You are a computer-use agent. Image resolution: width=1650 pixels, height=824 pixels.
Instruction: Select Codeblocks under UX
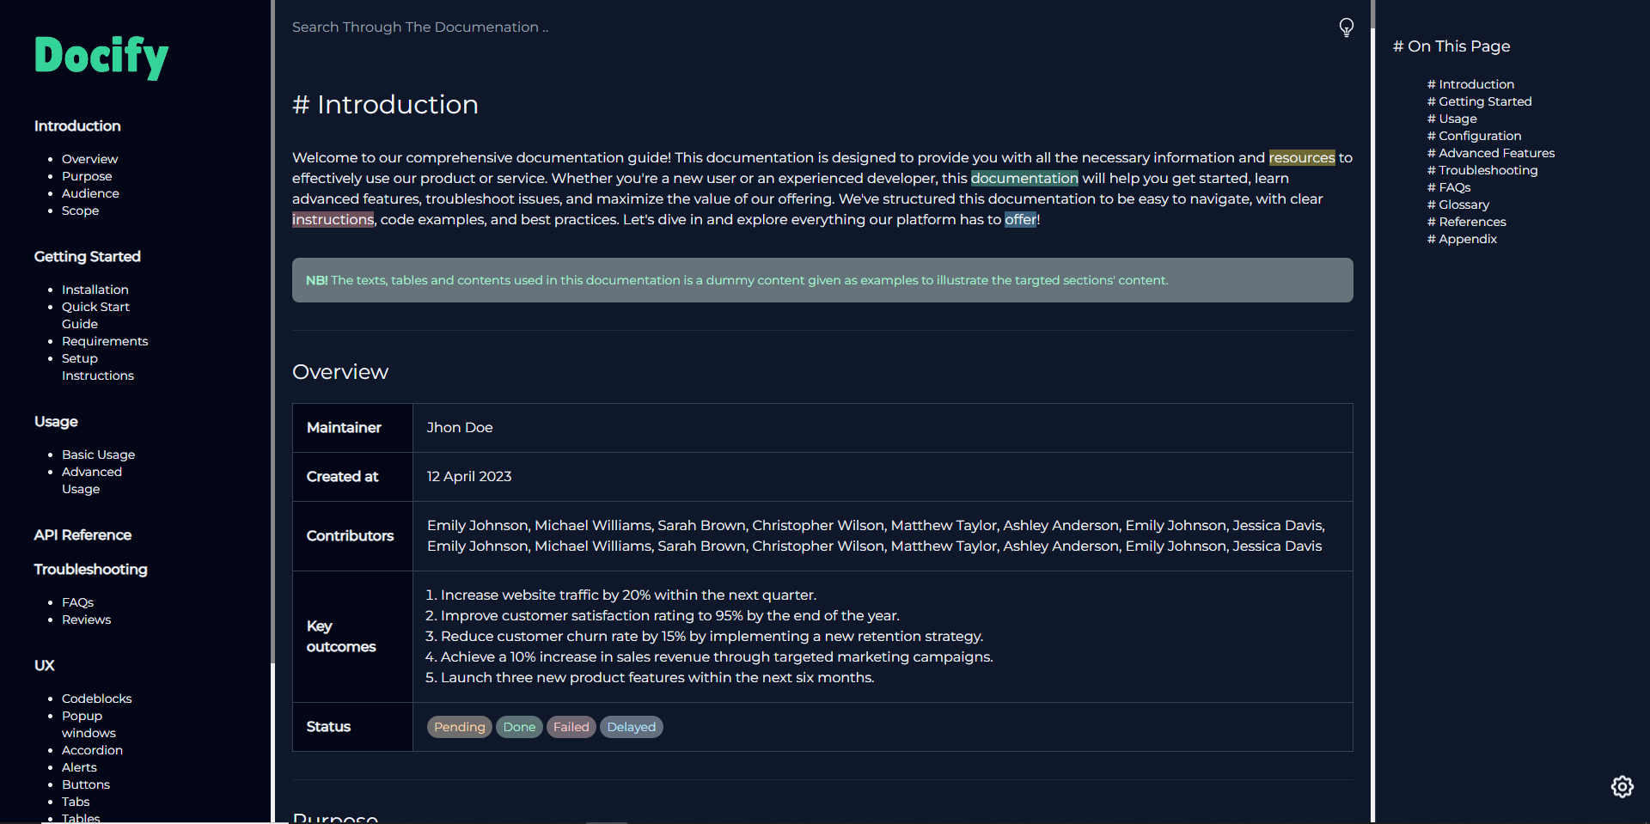96,698
